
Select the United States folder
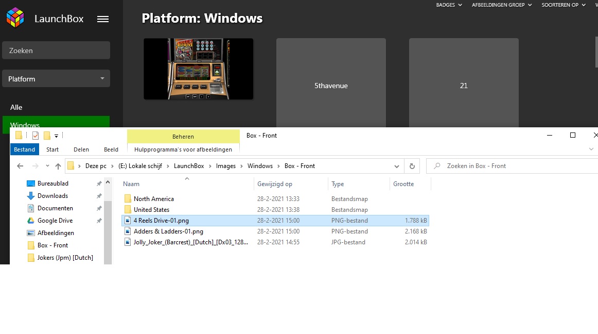click(x=275, y=209)
